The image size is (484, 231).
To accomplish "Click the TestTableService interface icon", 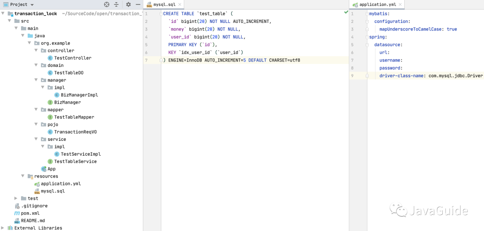I will coord(50,161).
